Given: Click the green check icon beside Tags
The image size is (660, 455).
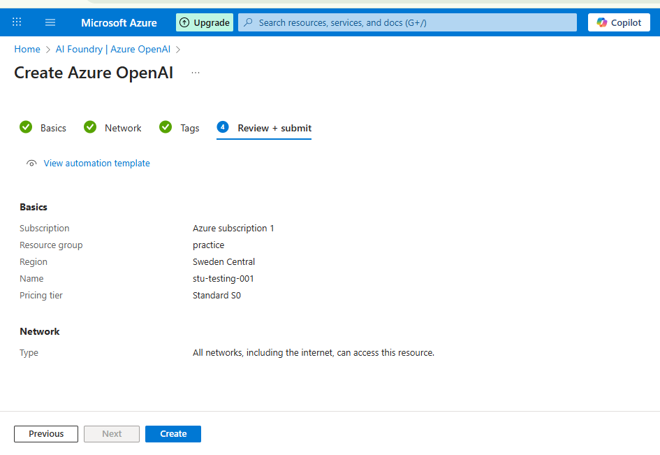Looking at the screenshot, I should (x=166, y=127).
